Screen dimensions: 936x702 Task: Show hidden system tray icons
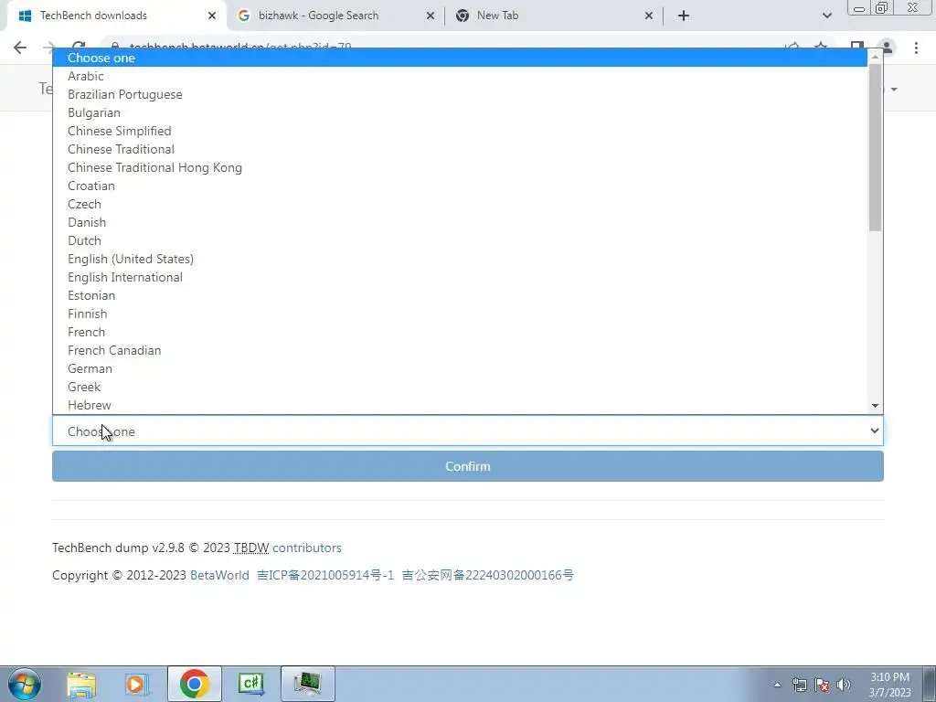click(777, 685)
